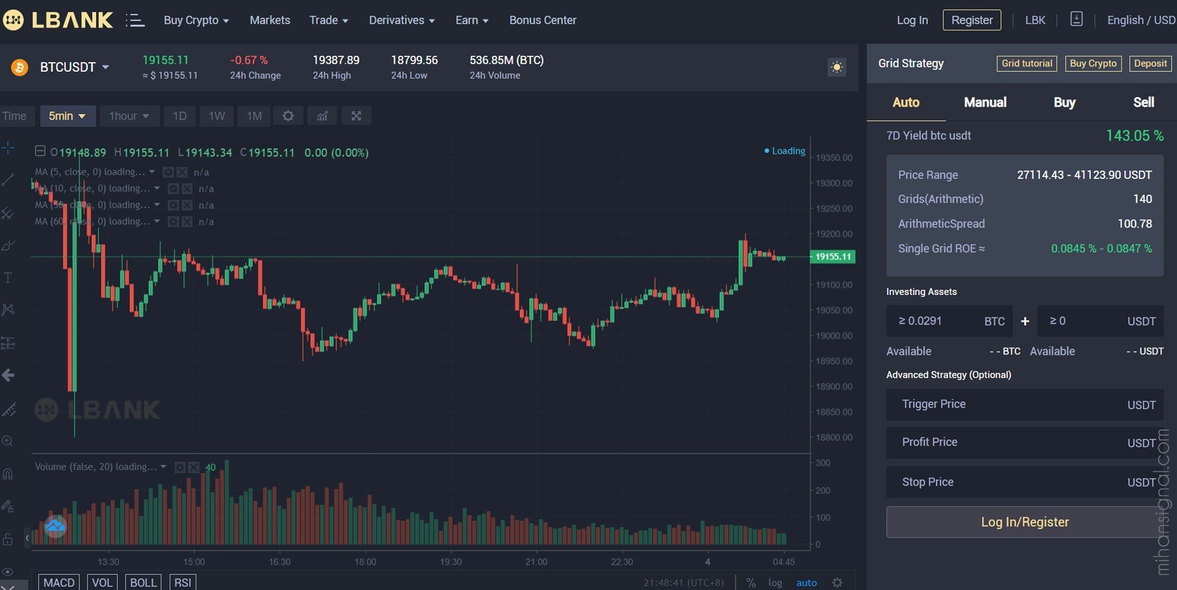Switch to the Manual grid tab

point(985,102)
